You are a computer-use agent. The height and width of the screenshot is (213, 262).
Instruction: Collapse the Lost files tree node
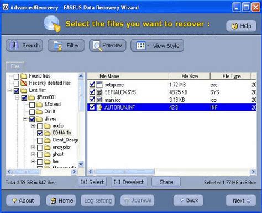point(9,90)
